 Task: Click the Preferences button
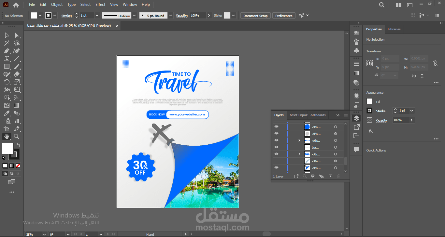284,16
